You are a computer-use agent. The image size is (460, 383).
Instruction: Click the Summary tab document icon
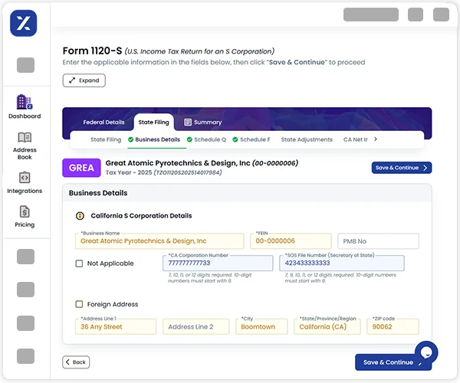click(188, 123)
